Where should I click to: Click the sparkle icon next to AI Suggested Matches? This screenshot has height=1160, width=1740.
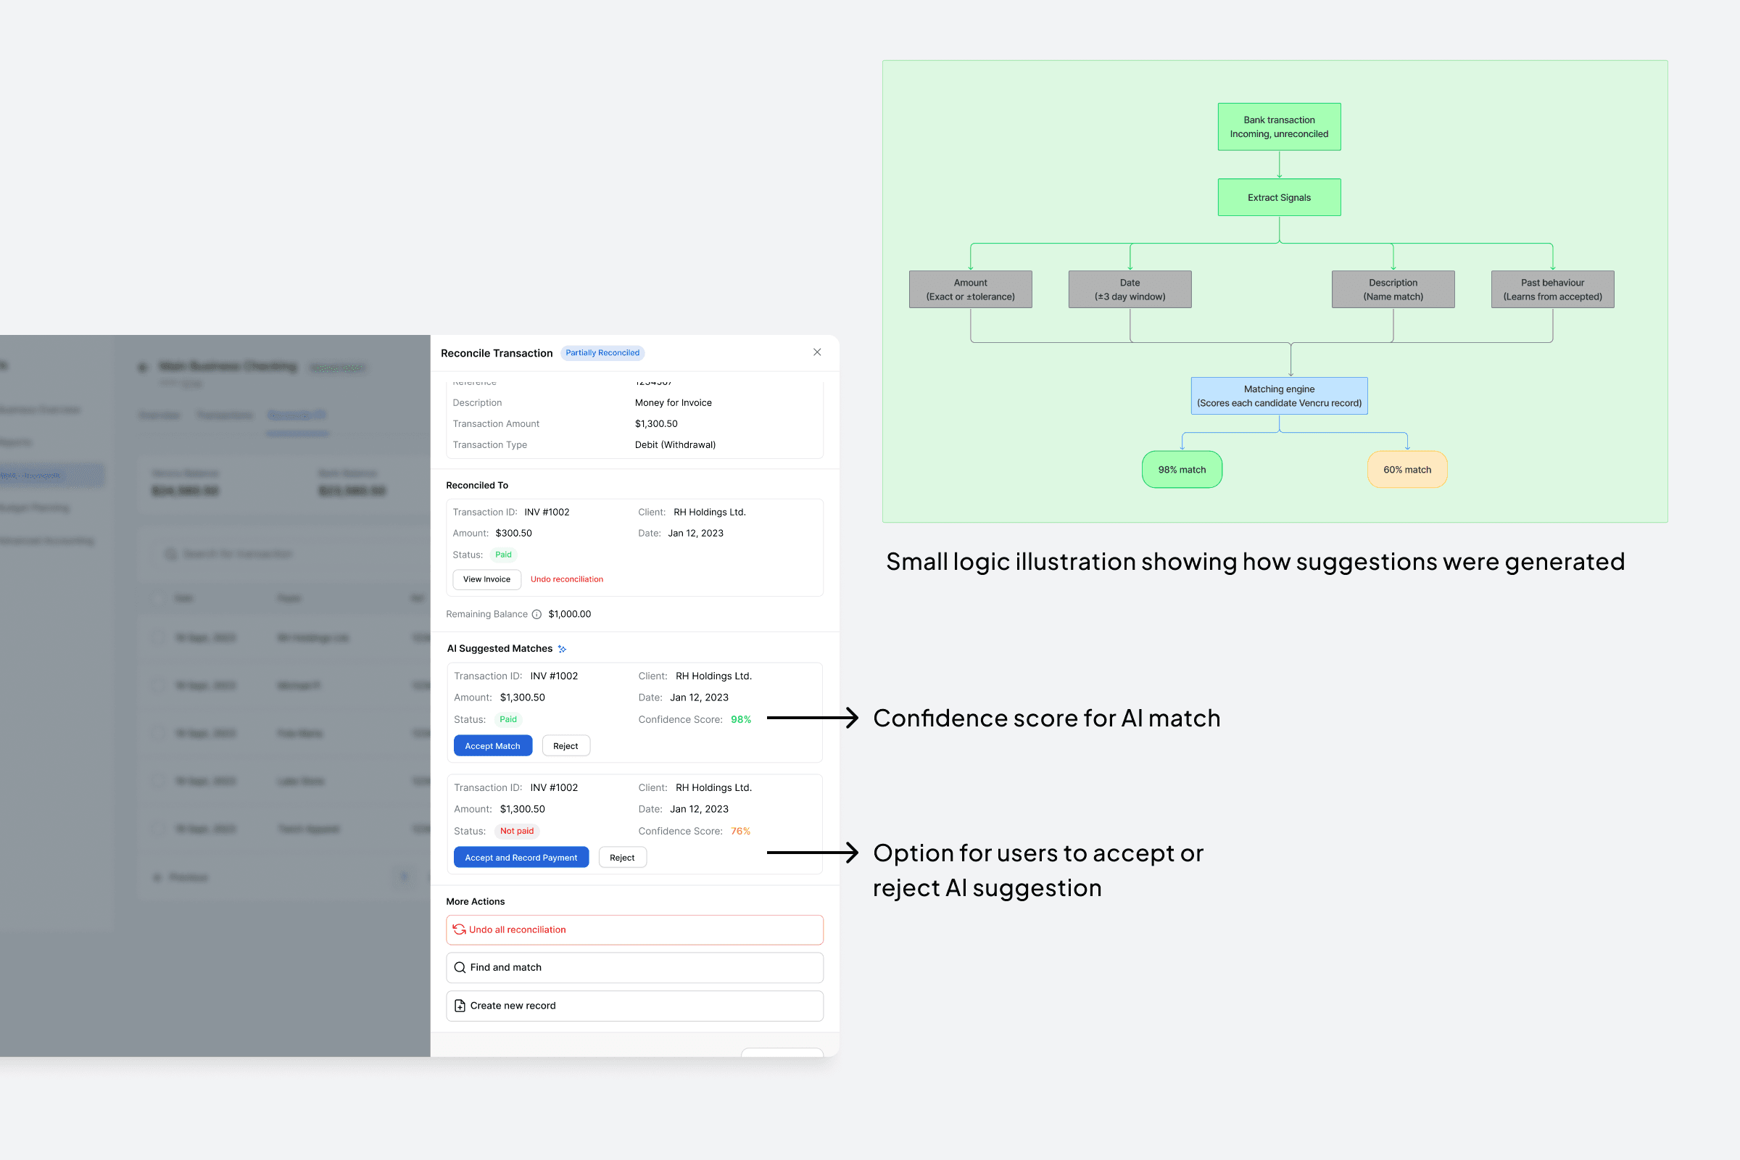click(563, 649)
